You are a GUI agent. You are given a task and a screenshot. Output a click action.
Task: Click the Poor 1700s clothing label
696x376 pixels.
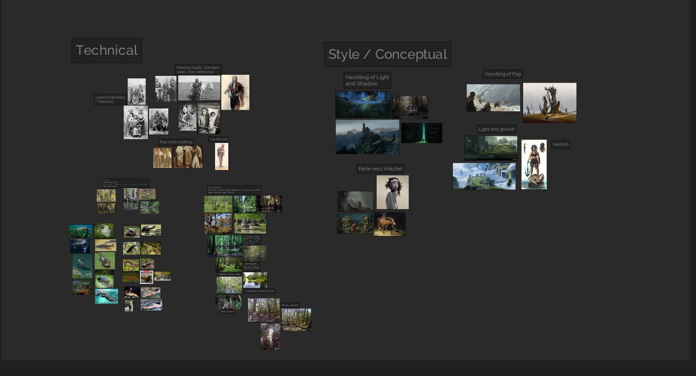(x=176, y=142)
